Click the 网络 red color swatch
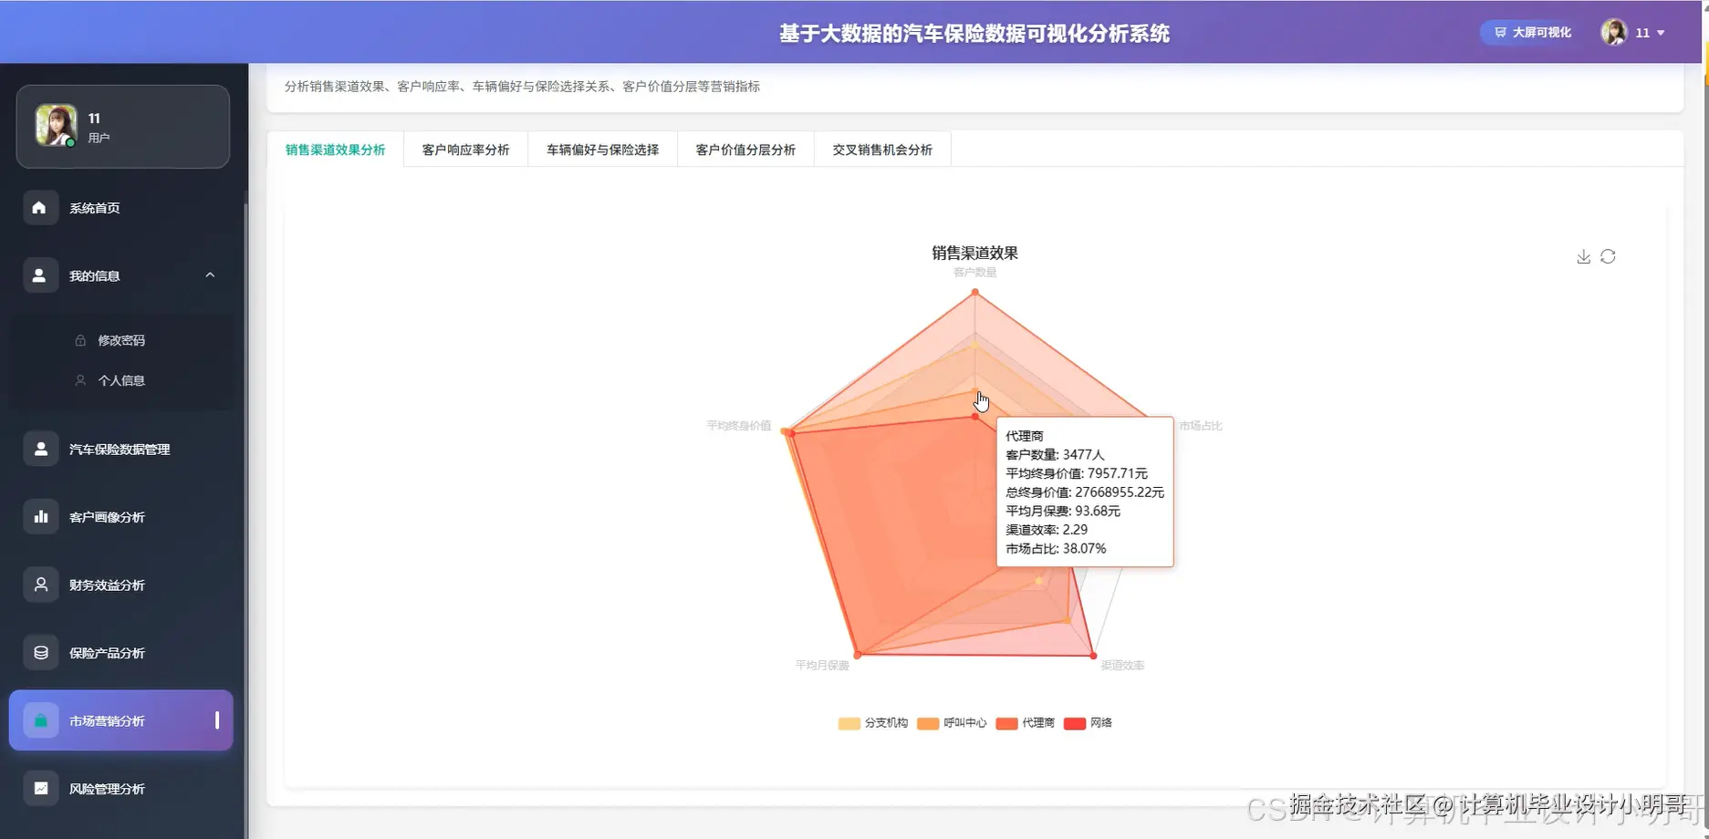1709x839 pixels. pyautogui.click(x=1075, y=722)
